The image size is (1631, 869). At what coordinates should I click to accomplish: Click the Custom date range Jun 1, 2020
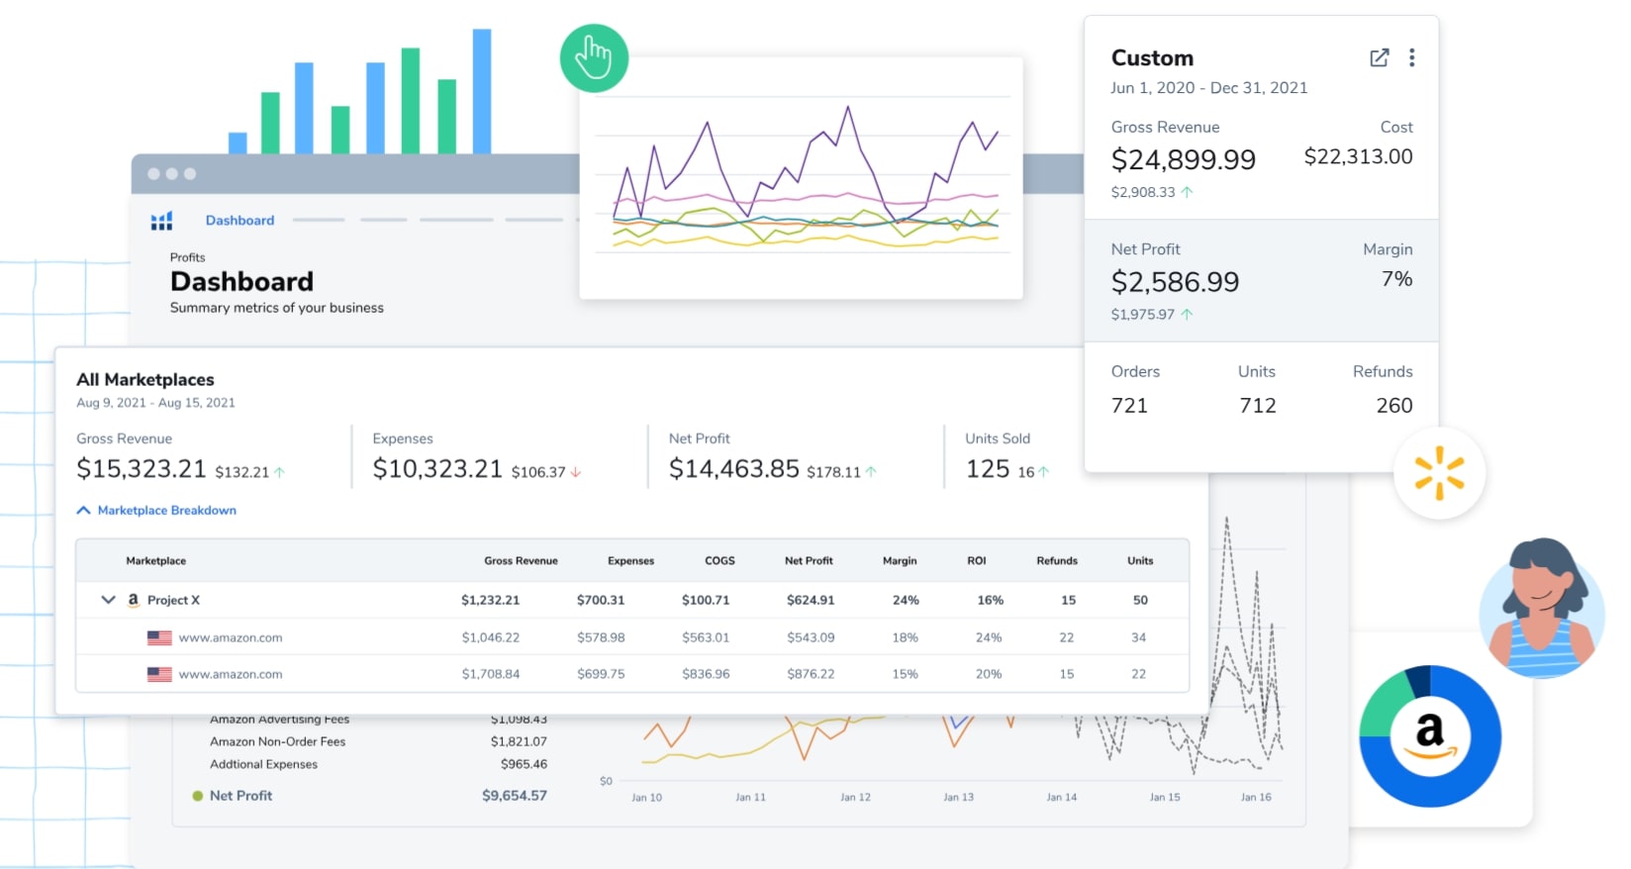click(1208, 88)
